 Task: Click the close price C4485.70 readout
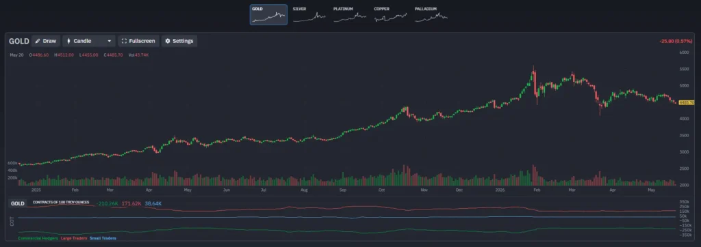[113, 55]
